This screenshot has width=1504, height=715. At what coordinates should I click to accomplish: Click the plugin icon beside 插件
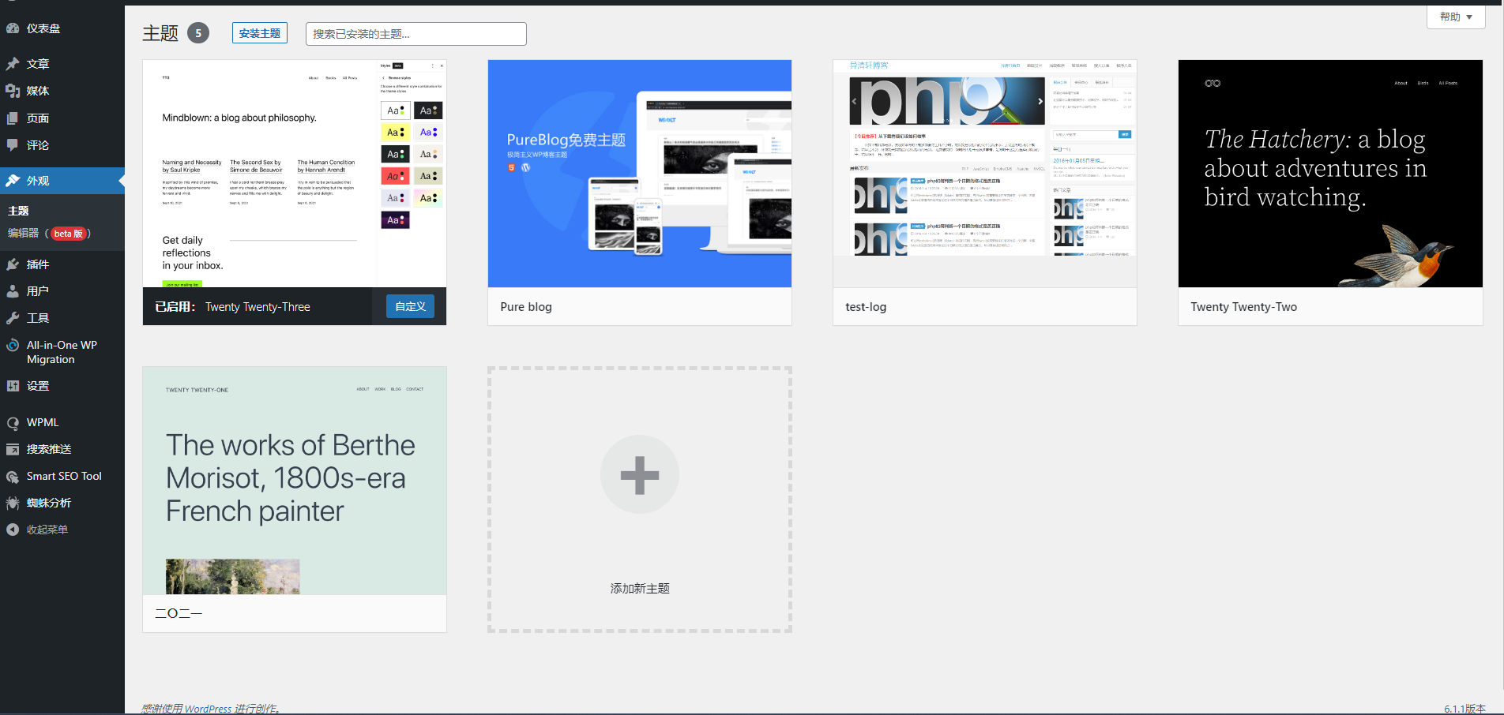(x=13, y=264)
